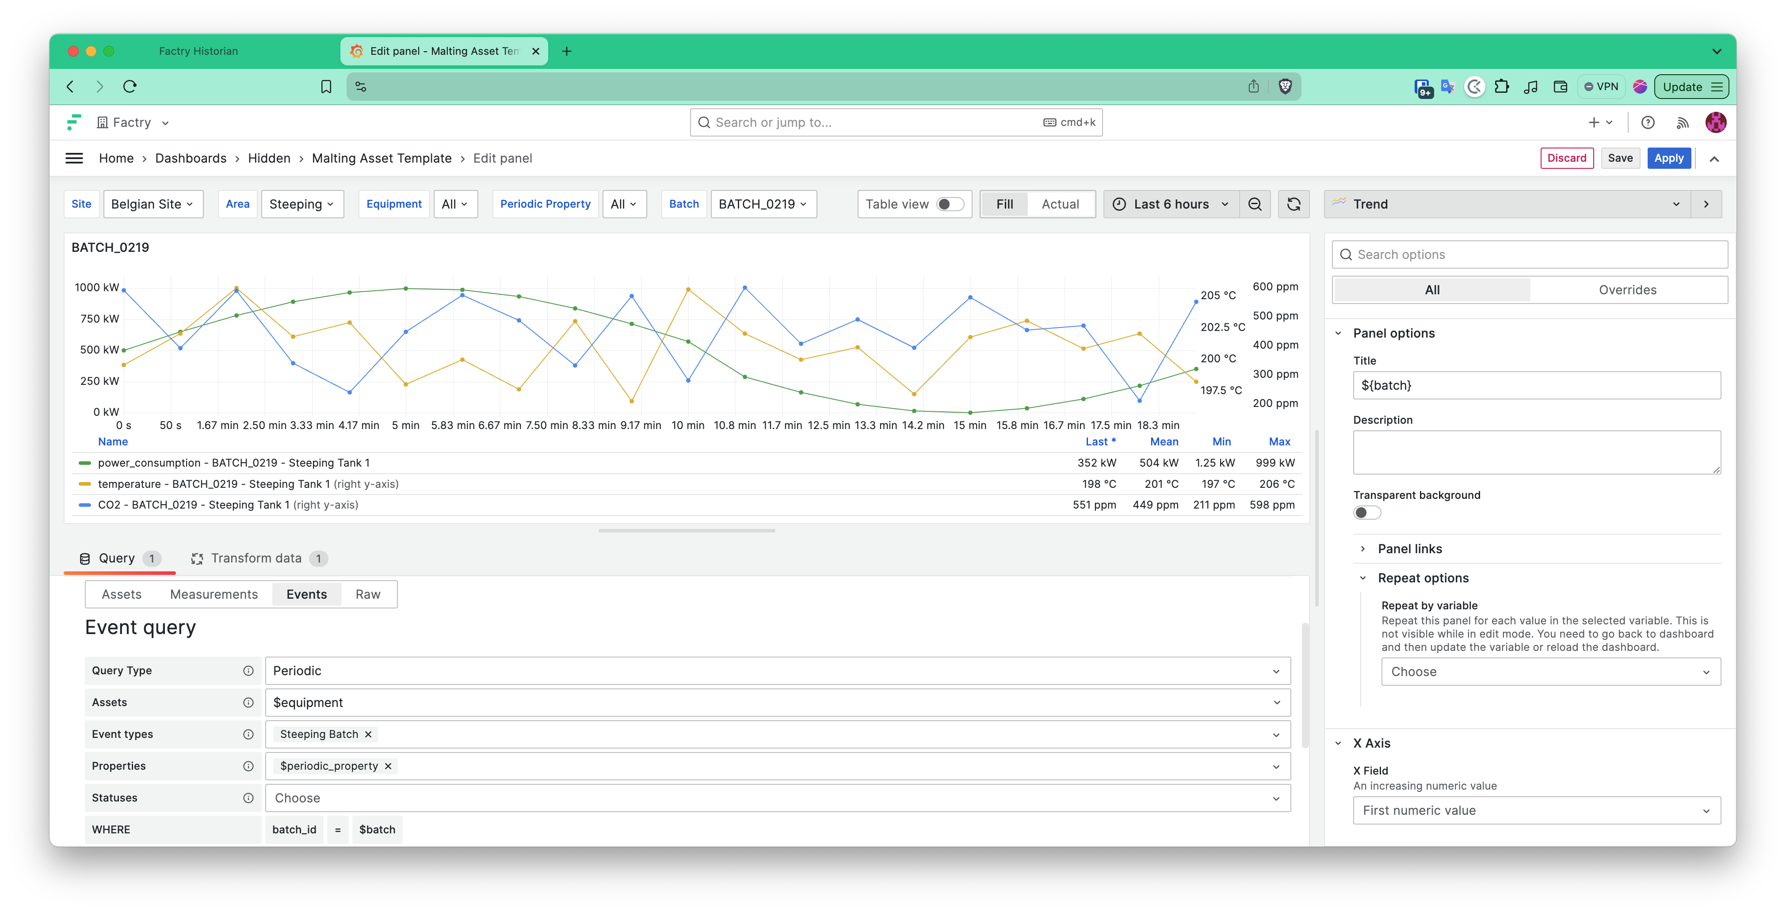
Task: Click the VPN button in browser toolbar
Action: coord(1601,87)
